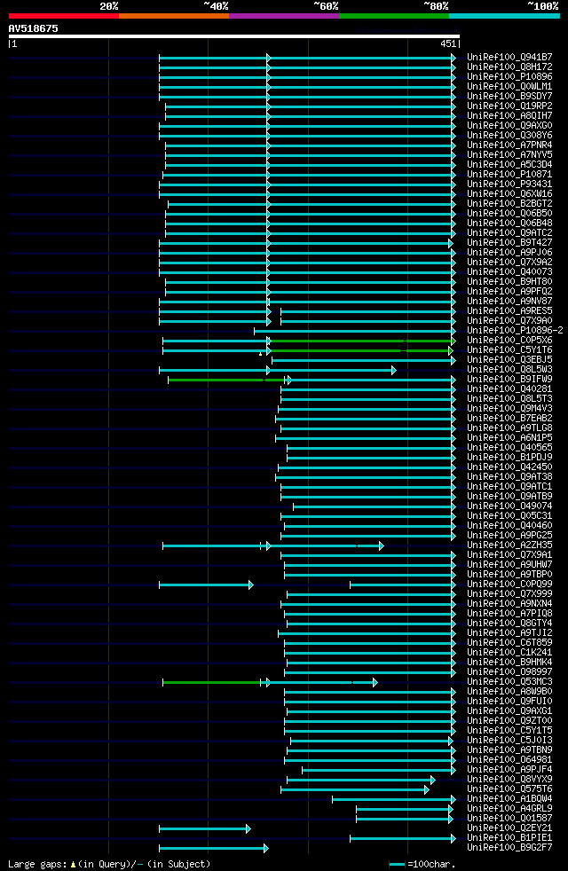
Task: Select the UniRef100_O98997 label
Action: (x=509, y=672)
